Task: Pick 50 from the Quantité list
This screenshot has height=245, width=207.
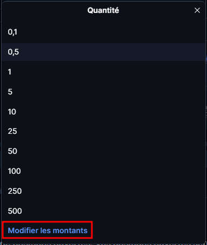Action: point(104,151)
